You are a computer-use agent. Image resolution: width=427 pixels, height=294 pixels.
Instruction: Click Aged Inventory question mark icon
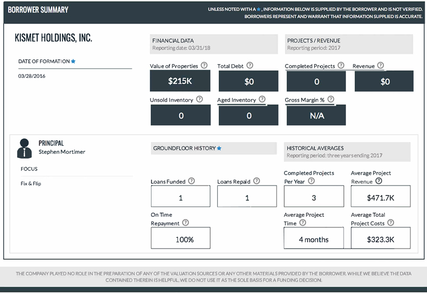click(262, 99)
